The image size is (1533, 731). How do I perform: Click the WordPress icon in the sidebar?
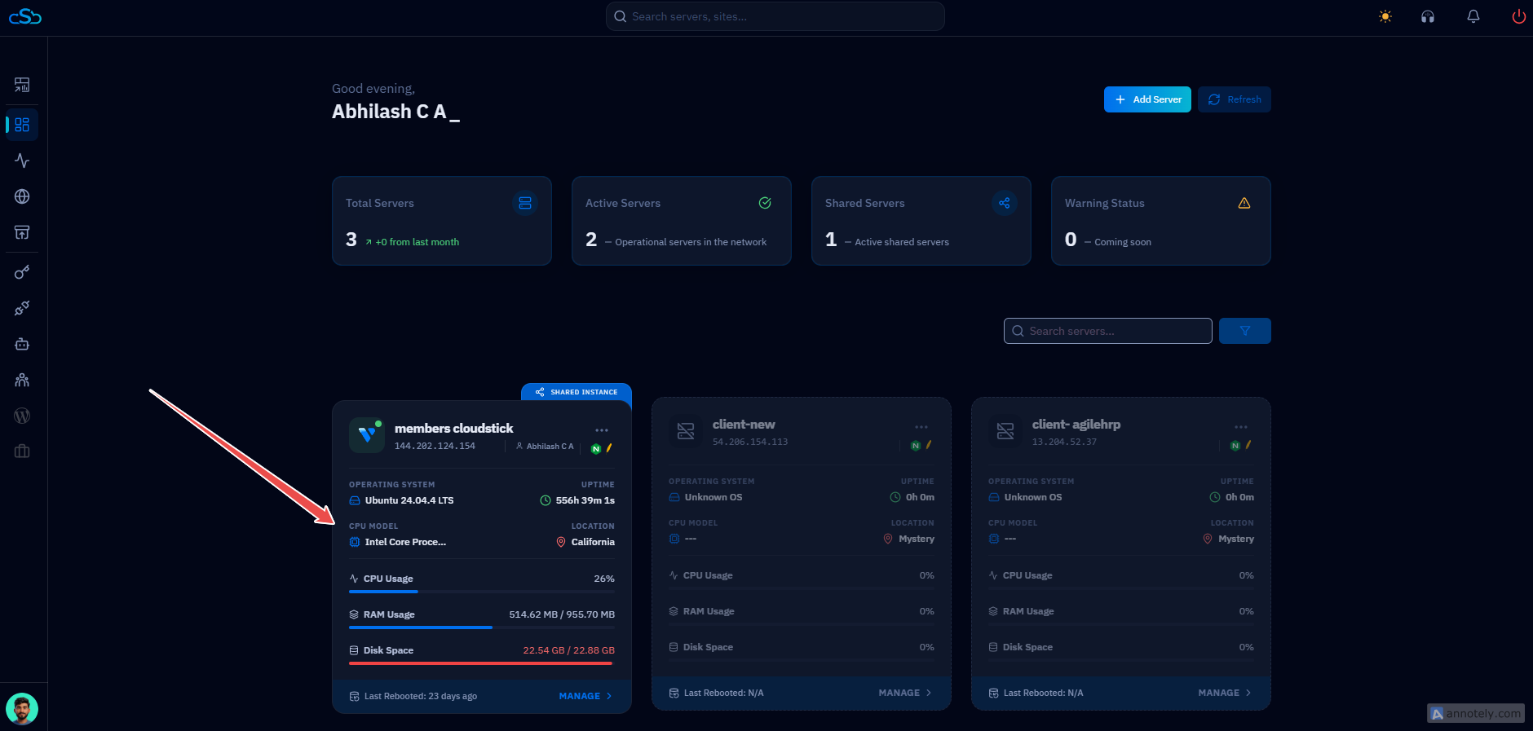click(x=22, y=416)
